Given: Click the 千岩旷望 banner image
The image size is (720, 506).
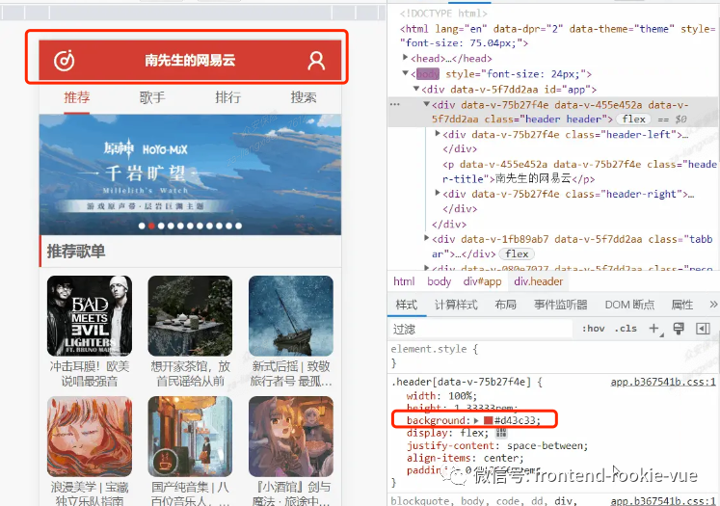Looking at the screenshot, I should [x=190, y=174].
